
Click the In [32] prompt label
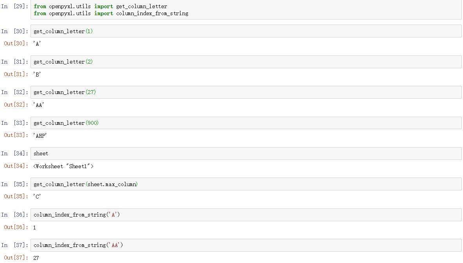pos(15,92)
